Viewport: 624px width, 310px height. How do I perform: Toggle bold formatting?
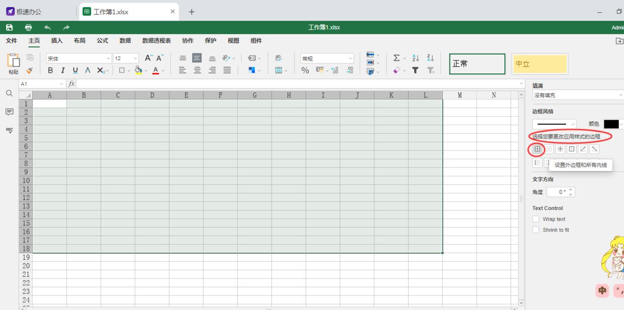click(x=50, y=70)
